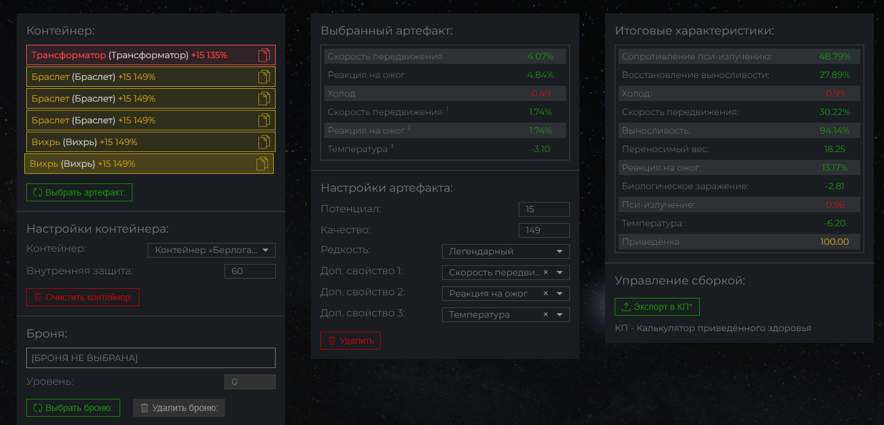
Task: Click copy icon on the third Браслет row
Action: (264, 121)
